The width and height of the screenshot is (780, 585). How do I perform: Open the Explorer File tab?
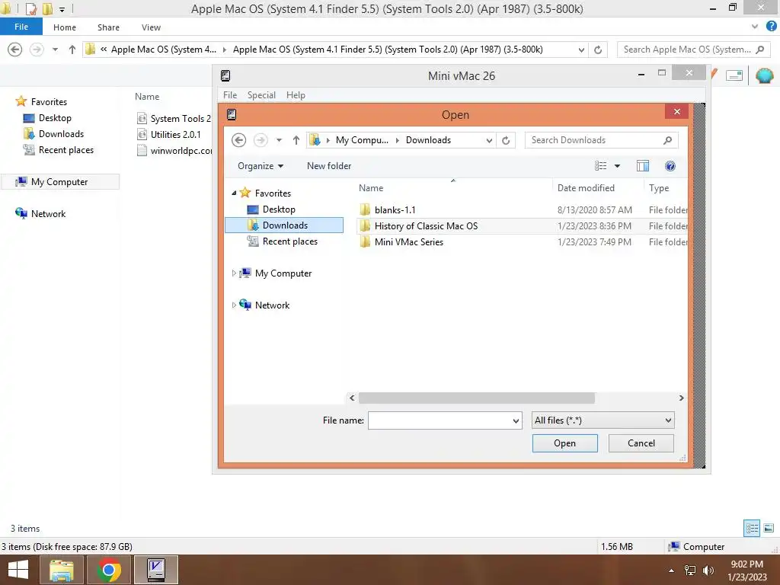(x=21, y=27)
